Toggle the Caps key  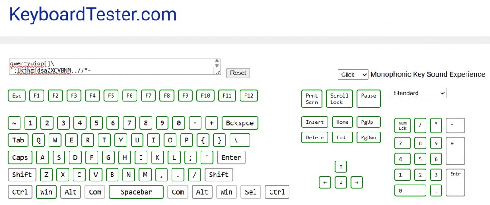pos(20,157)
